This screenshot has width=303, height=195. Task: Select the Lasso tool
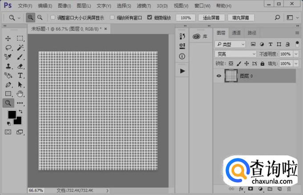[8, 48]
